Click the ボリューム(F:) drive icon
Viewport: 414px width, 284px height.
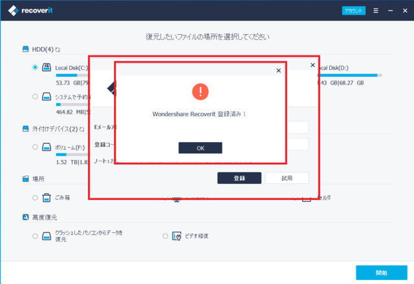(47, 147)
